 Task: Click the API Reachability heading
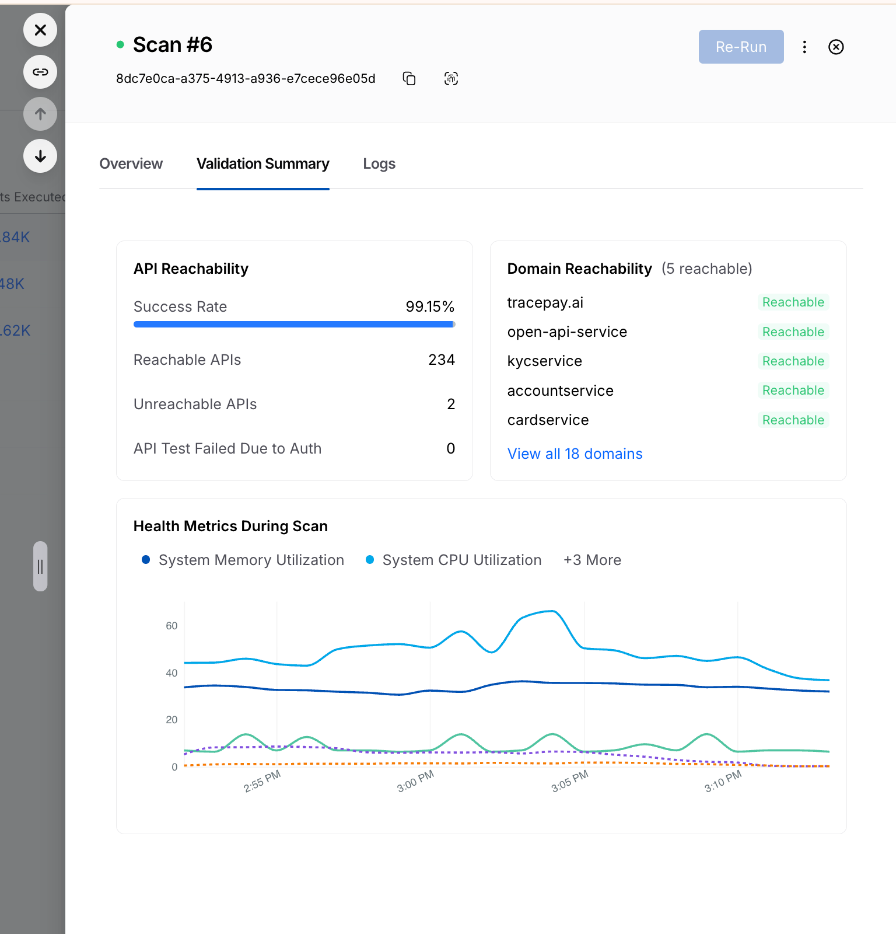191,269
